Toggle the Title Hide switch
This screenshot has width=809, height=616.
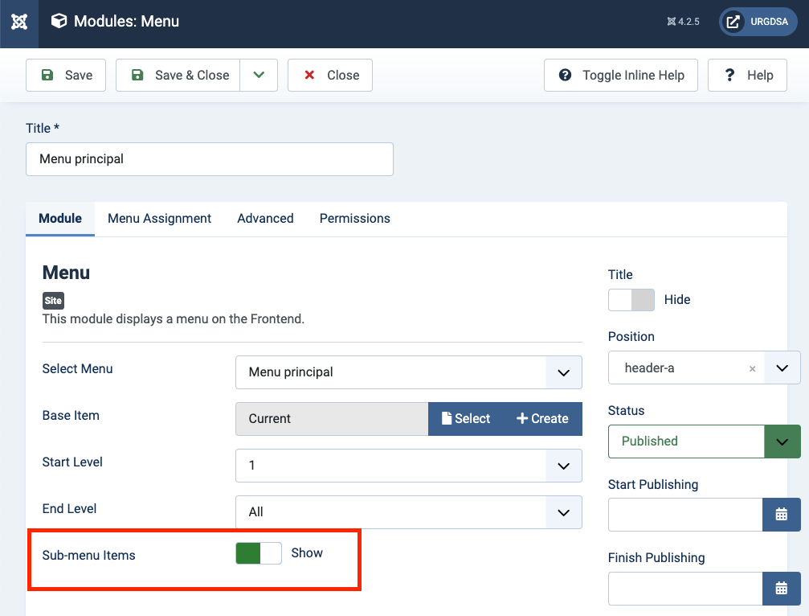(631, 300)
